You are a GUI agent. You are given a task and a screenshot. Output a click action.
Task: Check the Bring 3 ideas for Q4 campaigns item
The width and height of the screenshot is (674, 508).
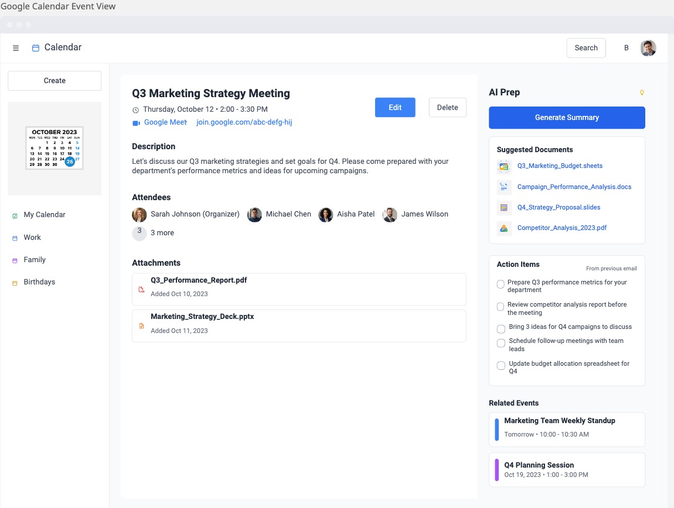501,329
